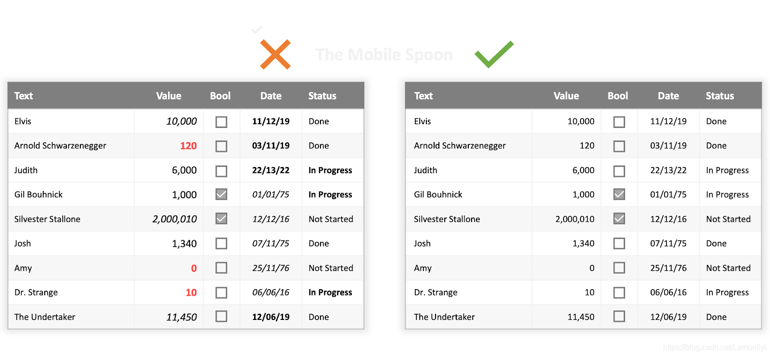Select Arnold Schwarzenegger row in right table
770x356 pixels.
click(583, 146)
